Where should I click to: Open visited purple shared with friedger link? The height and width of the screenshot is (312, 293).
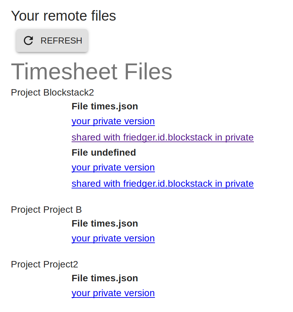click(162, 137)
